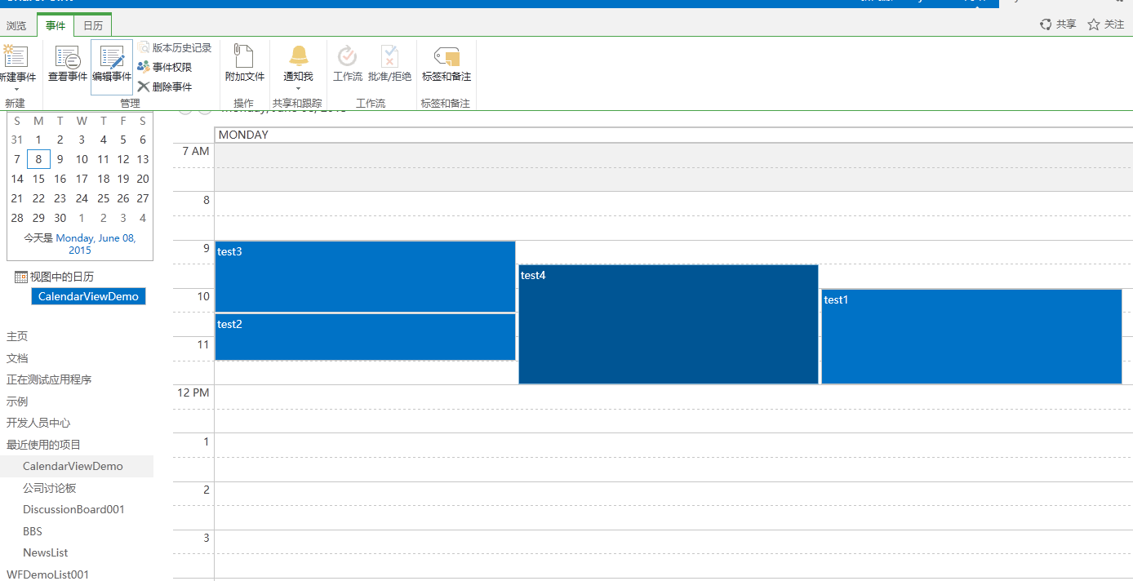Open the NewsList link

point(46,552)
